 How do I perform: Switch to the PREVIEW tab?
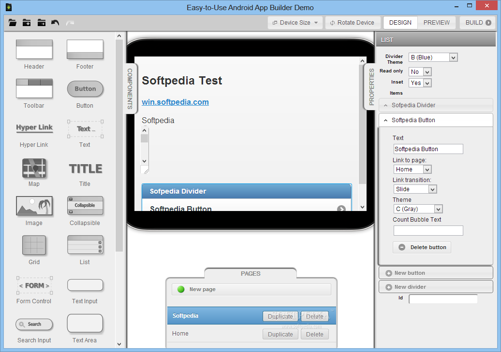(x=437, y=23)
